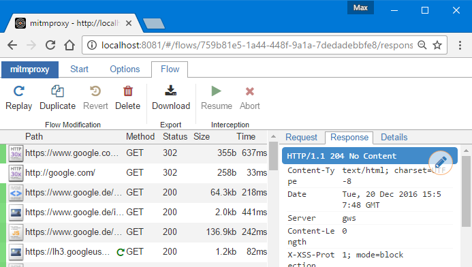Click the response pane scrollbar up arrow
This screenshot has height=267, width=472.
[x=466, y=151]
